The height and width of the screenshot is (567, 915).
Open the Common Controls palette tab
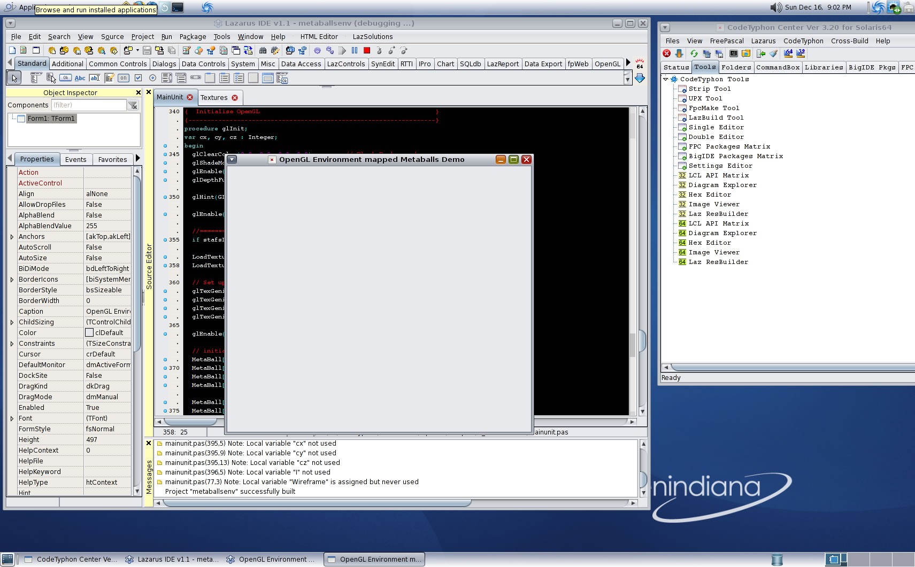118,64
